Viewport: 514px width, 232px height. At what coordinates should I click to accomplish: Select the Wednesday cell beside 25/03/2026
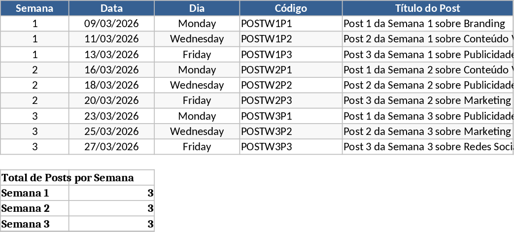[x=197, y=132]
